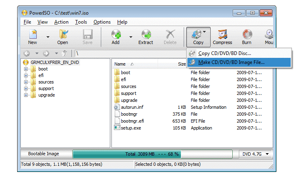The width and height of the screenshot is (296, 176).
Task: Click the Copy toolbar button
Action: (198, 37)
